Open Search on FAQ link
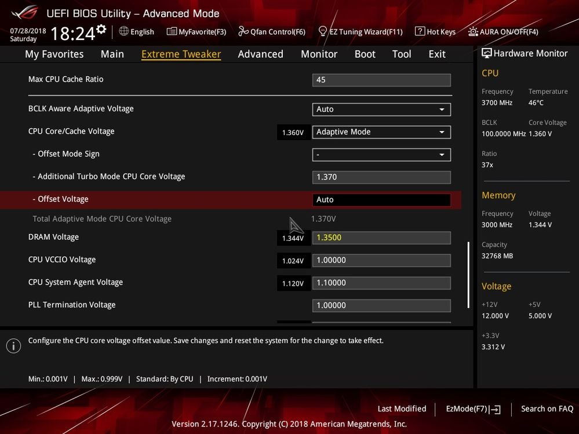The image size is (579, 434). (547, 409)
